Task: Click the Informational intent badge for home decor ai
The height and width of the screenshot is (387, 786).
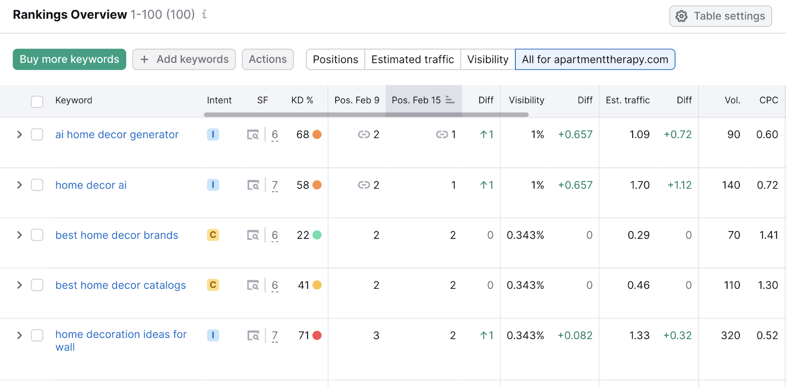Action: coord(213,185)
